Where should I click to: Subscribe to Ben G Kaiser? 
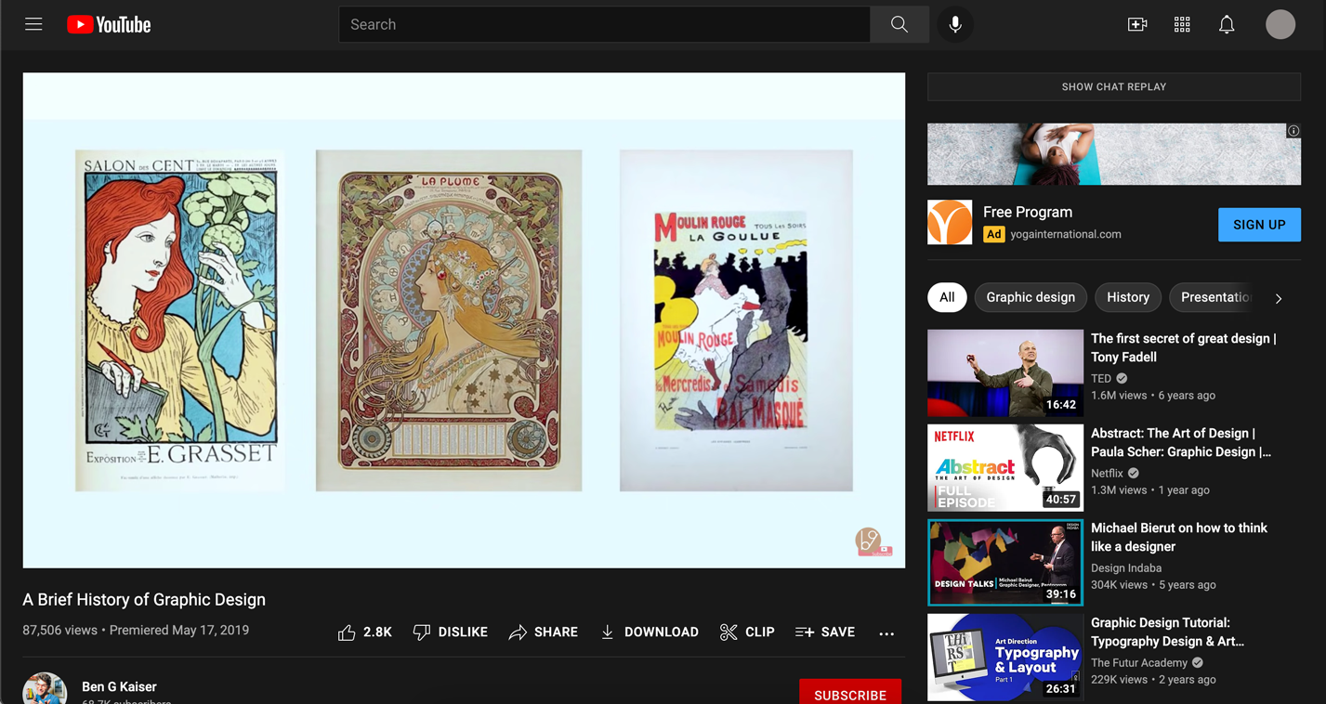(x=850, y=693)
